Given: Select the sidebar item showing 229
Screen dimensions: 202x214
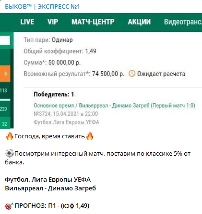Looking at the screenshot, I should pyautogui.click(x=5, y=109).
